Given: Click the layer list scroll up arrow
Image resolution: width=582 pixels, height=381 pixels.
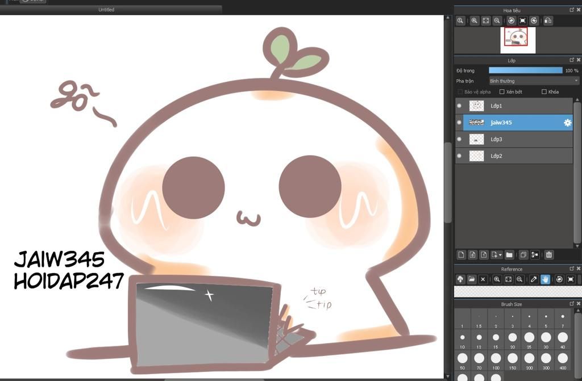Looking at the screenshot, I should pyautogui.click(x=577, y=100).
